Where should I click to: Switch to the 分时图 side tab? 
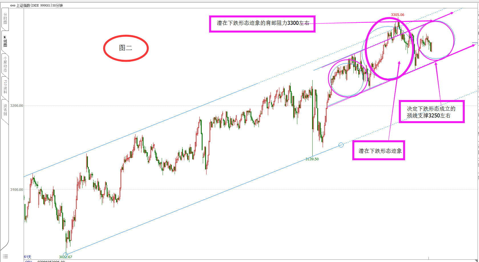pos(5,19)
